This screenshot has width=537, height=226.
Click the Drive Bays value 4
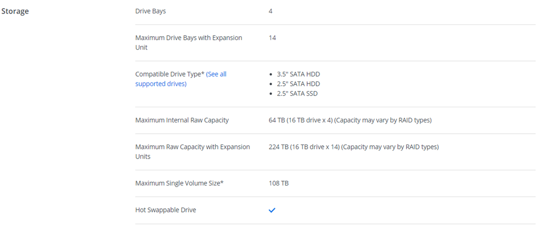(270, 11)
